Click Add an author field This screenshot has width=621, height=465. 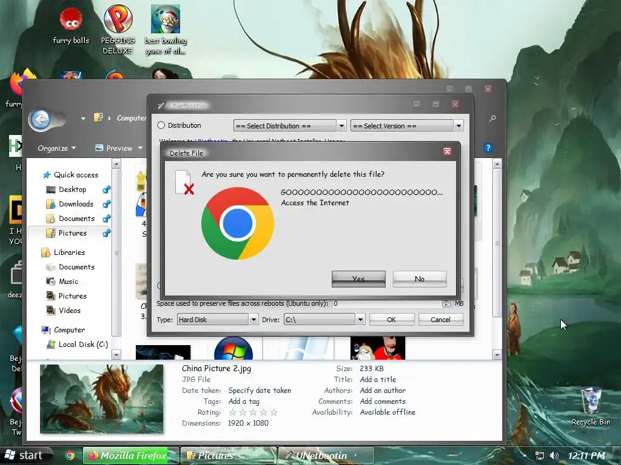pyautogui.click(x=383, y=391)
